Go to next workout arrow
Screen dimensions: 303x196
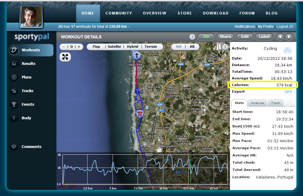(289, 37)
